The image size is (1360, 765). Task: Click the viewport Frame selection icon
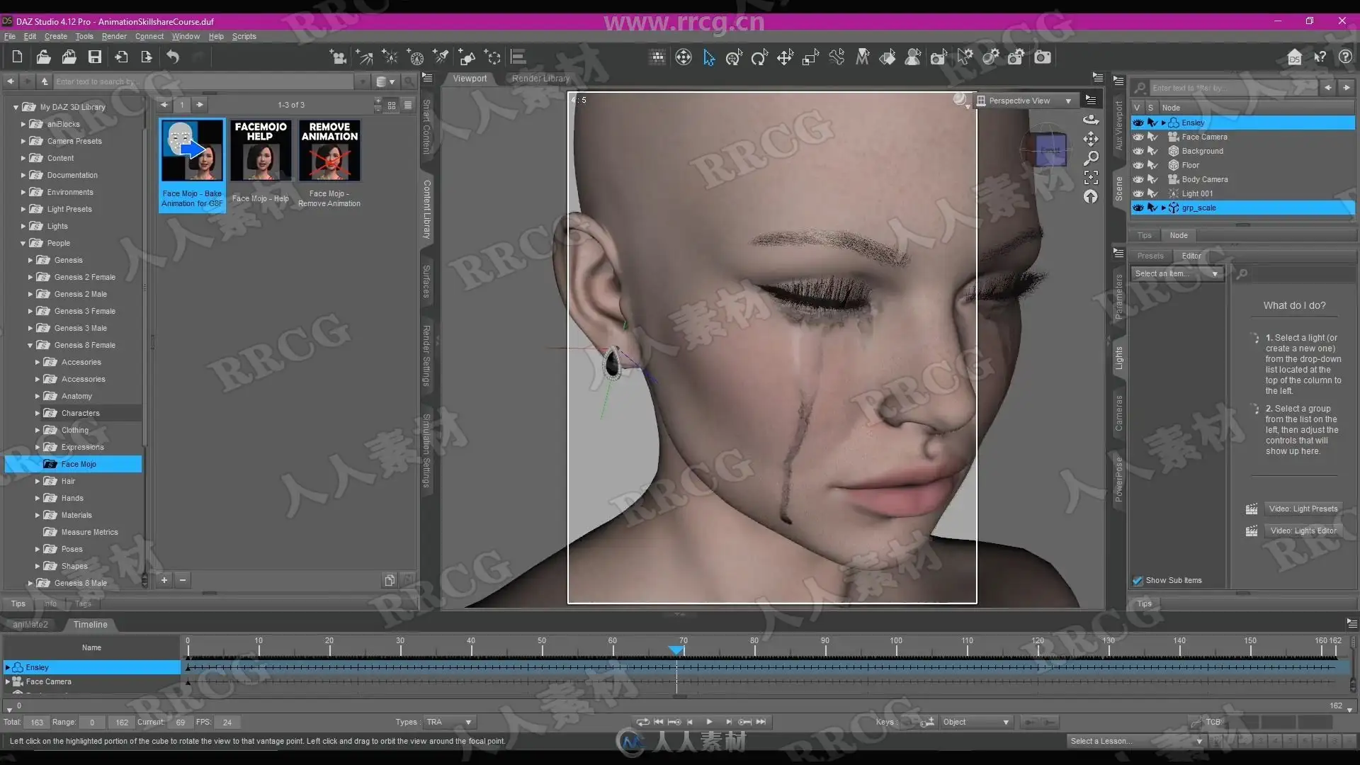click(1091, 177)
